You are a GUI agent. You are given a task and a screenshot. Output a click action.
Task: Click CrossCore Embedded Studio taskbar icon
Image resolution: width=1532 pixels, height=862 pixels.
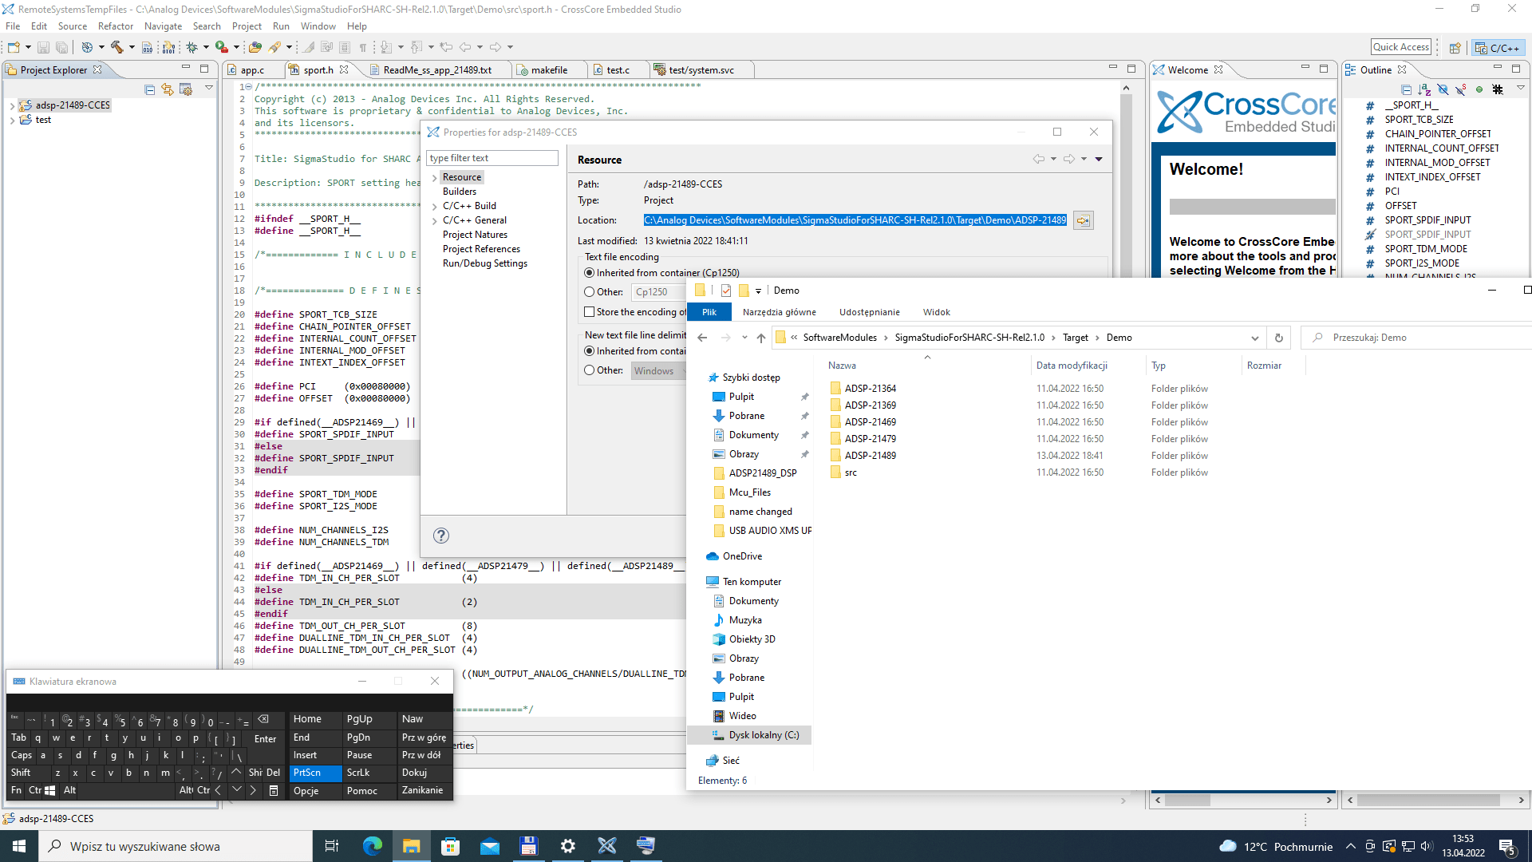click(607, 846)
